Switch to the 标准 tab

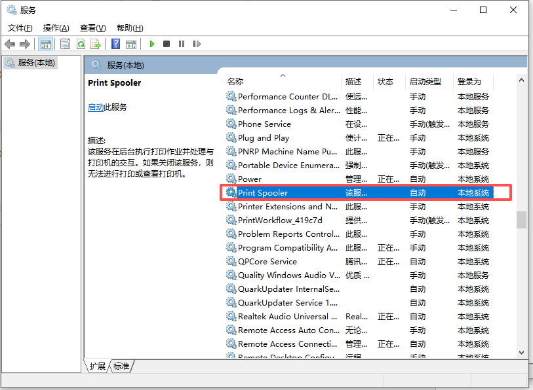[121, 366]
